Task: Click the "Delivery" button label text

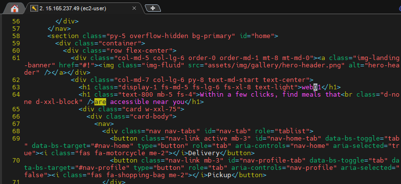Action: coord(204,153)
